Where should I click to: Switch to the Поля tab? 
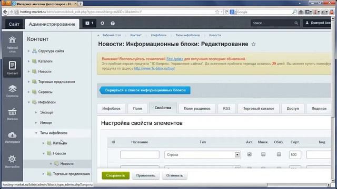point(137,109)
